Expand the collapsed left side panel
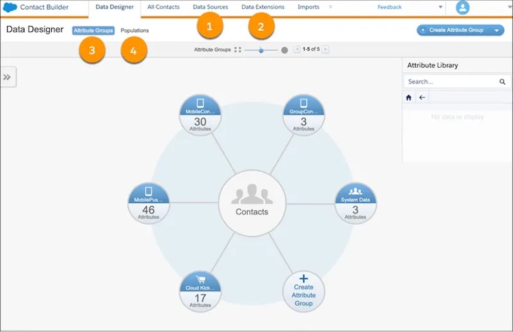Viewport: 513px width, 332px height. coord(7,77)
